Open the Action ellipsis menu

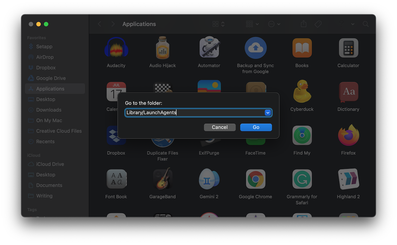[274, 24]
